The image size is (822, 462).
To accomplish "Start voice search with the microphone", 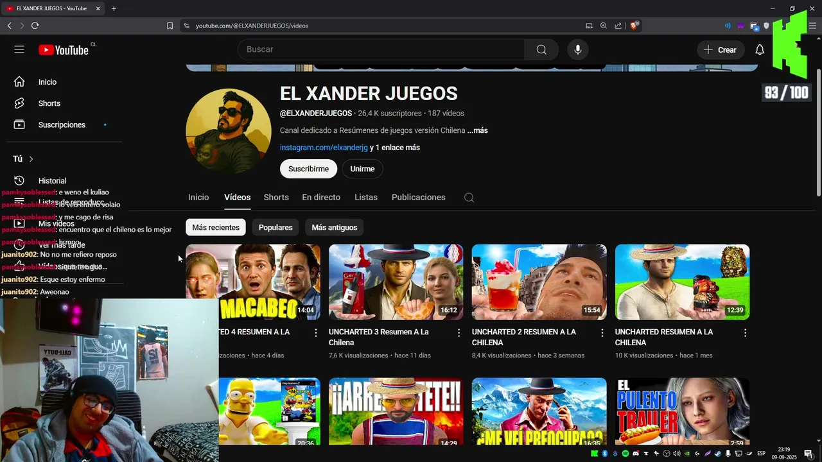I will [577, 49].
